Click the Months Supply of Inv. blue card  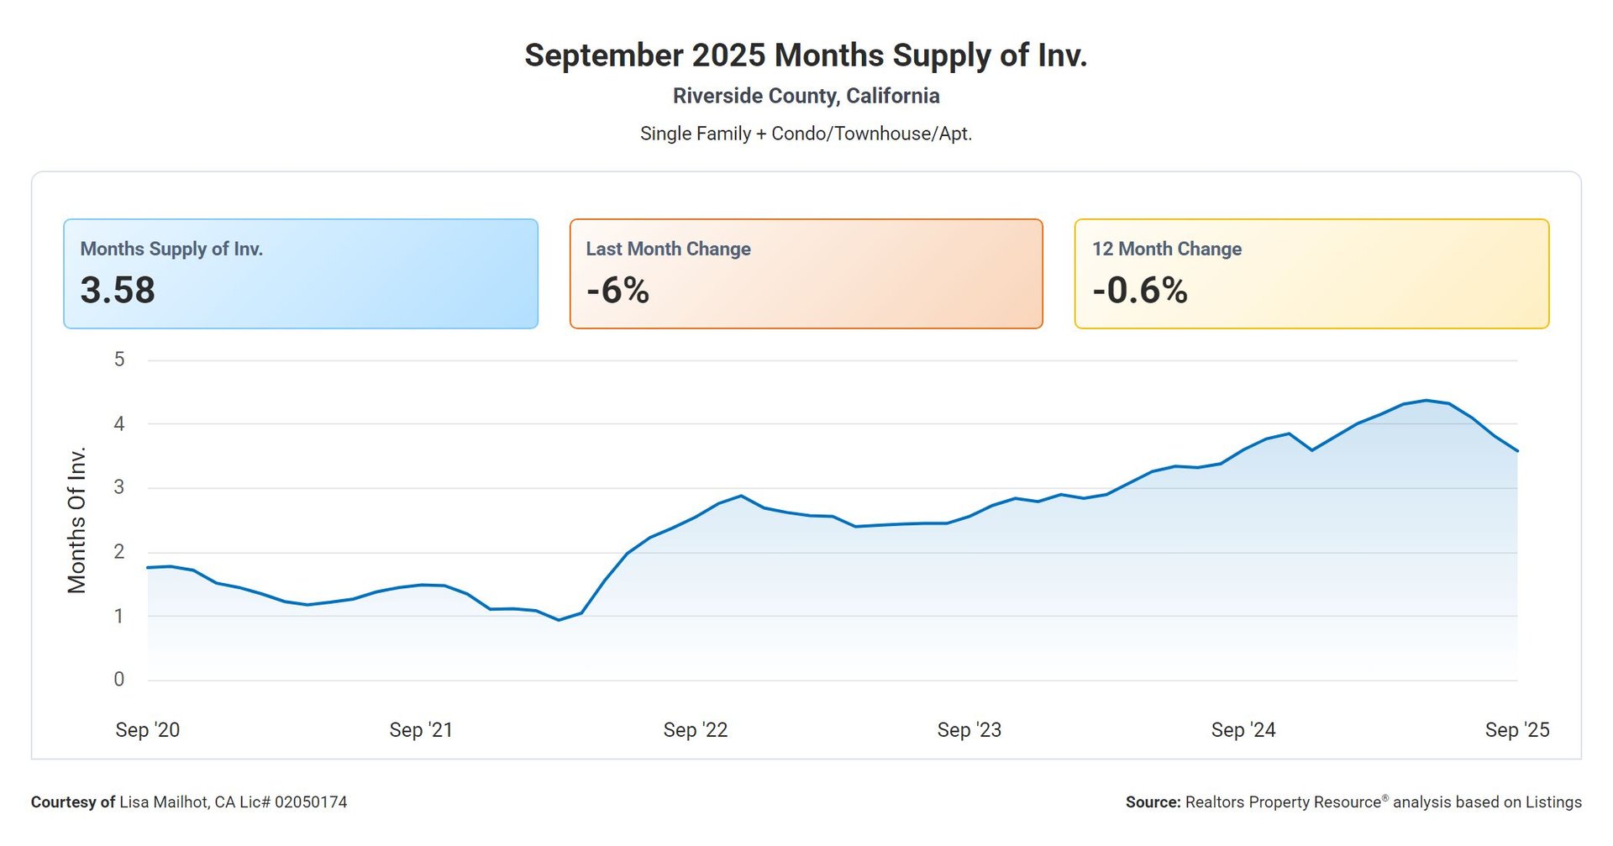[x=300, y=274]
